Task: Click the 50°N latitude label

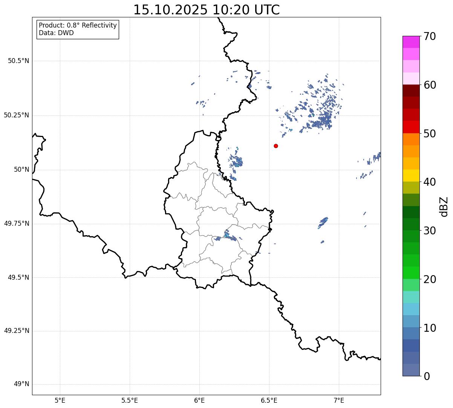Action: coord(21,169)
